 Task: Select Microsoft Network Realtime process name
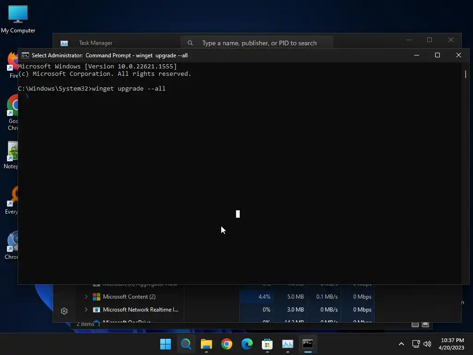click(140, 310)
